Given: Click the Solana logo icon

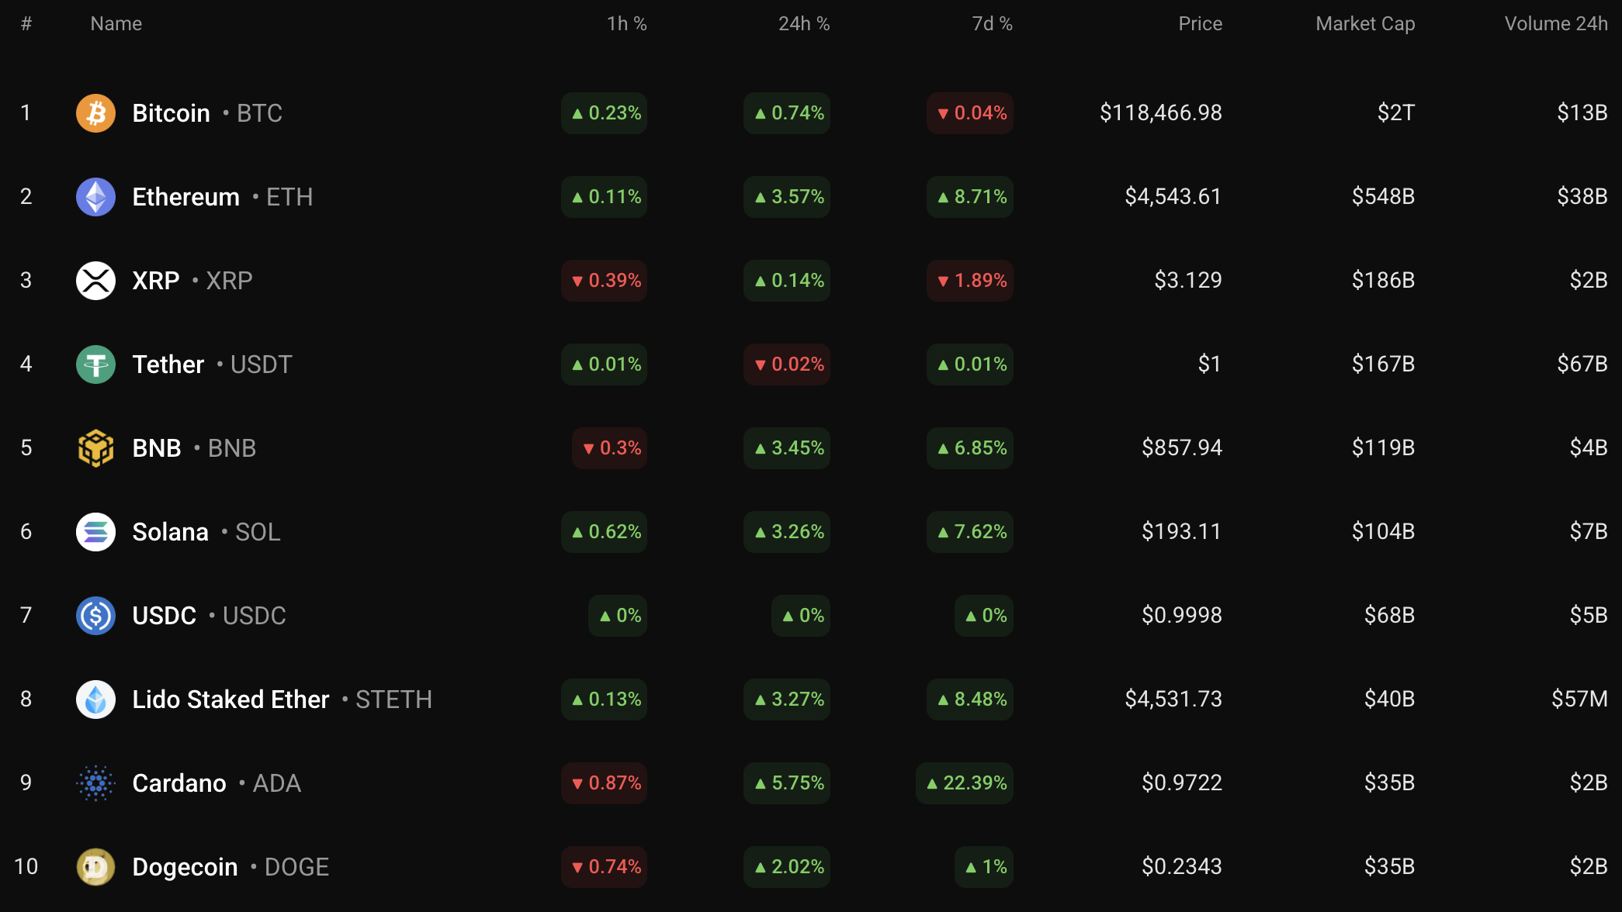Looking at the screenshot, I should pos(95,532).
